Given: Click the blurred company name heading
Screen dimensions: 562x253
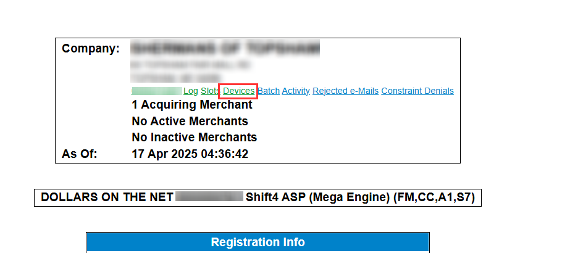Looking at the screenshot, I should (x=226, y=48).
